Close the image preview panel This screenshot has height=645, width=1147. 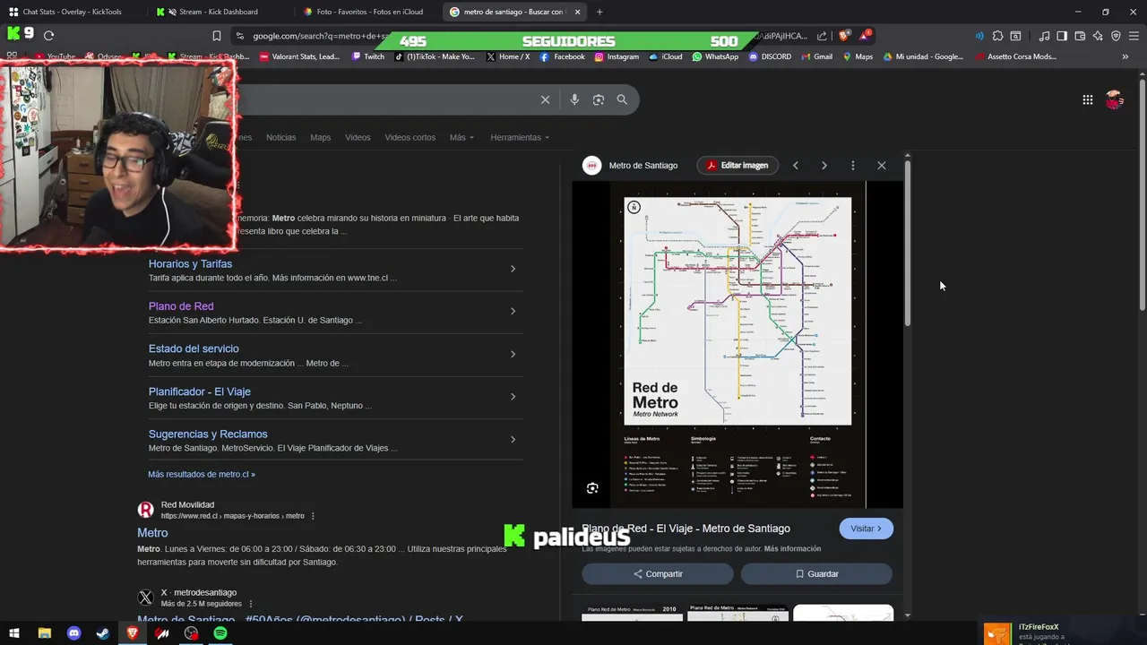882,166
